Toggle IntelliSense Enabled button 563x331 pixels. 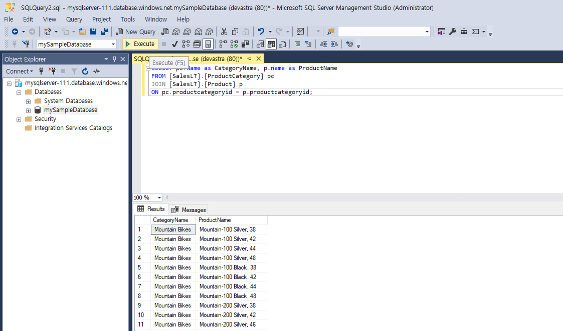pyautogui.click(x=208, y=44)
